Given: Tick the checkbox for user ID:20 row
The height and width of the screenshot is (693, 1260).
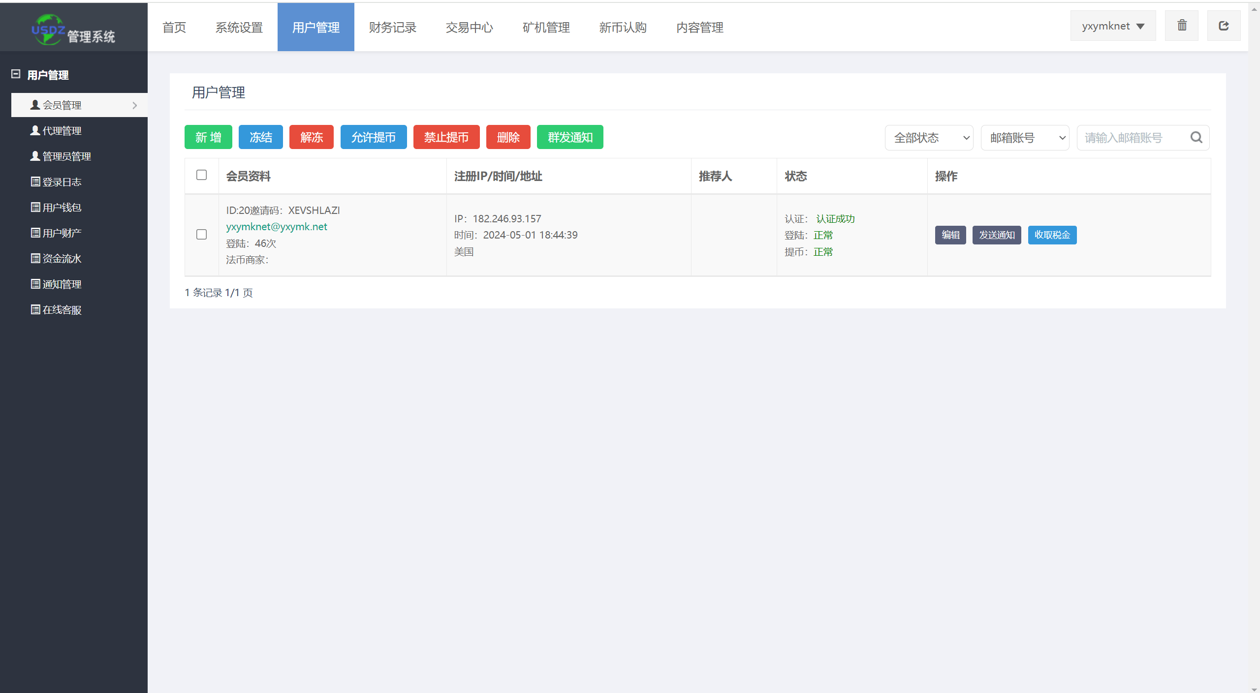Looking at the screenshot, I should (201, 235).
